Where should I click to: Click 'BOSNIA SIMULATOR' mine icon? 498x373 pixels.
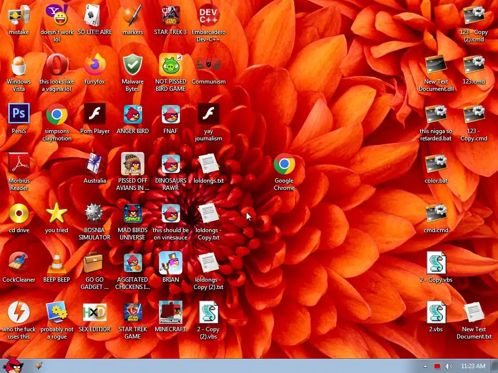click(x=95, y=213)
